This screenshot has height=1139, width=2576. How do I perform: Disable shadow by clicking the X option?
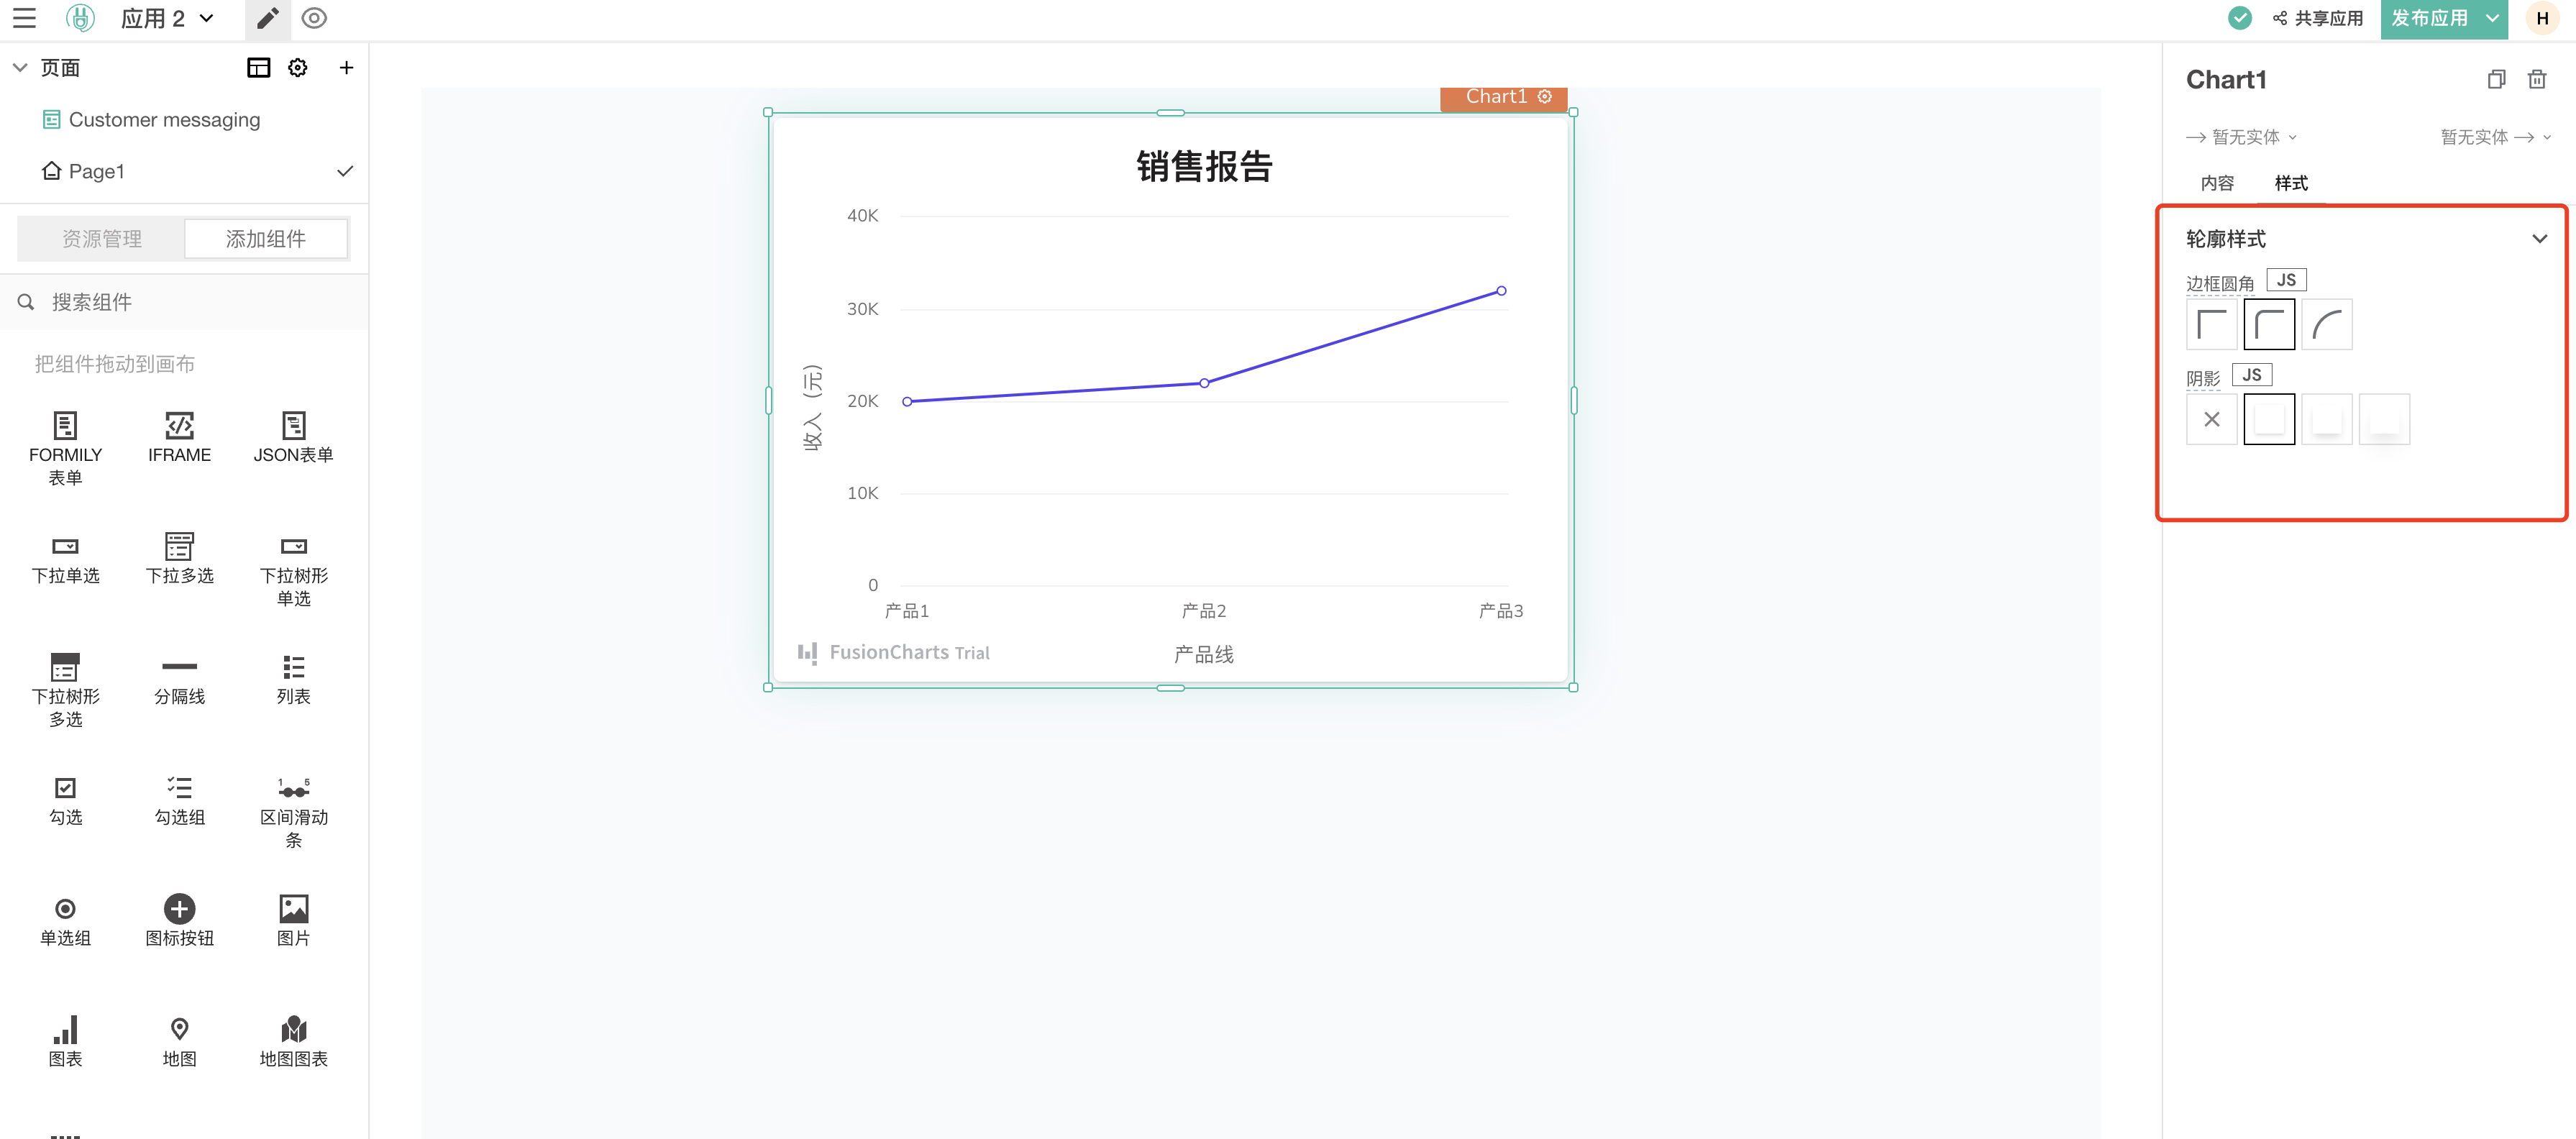[2211, 419]
